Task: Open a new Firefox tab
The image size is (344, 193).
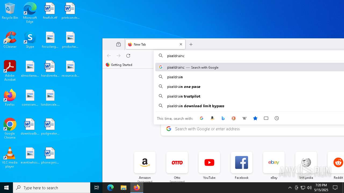Action: tap(191, 44)
